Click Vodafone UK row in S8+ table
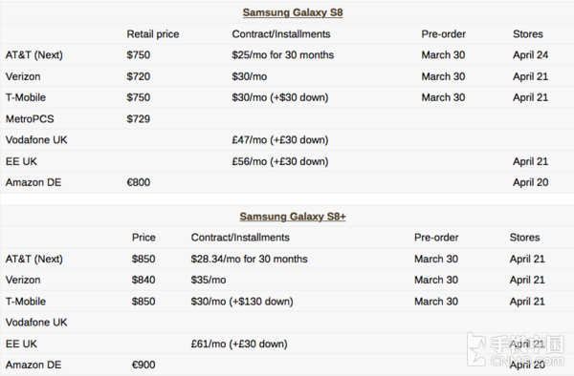The width and height of the screenshot is (574, 376). coord(287,323)
